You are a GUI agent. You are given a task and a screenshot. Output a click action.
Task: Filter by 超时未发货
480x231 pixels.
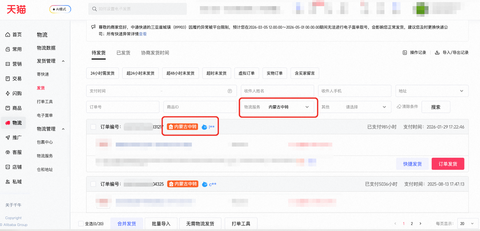point(216,73)
